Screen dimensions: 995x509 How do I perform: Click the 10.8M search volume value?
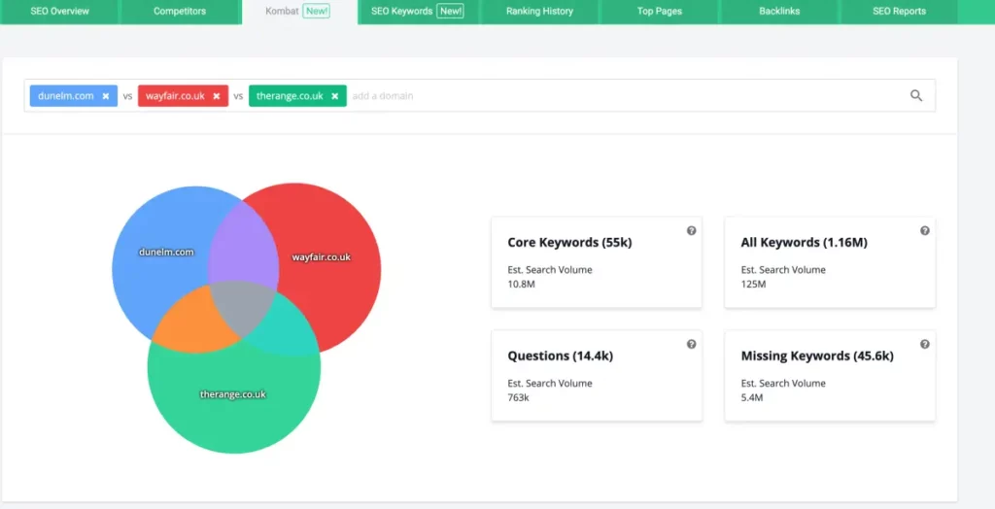521,285
